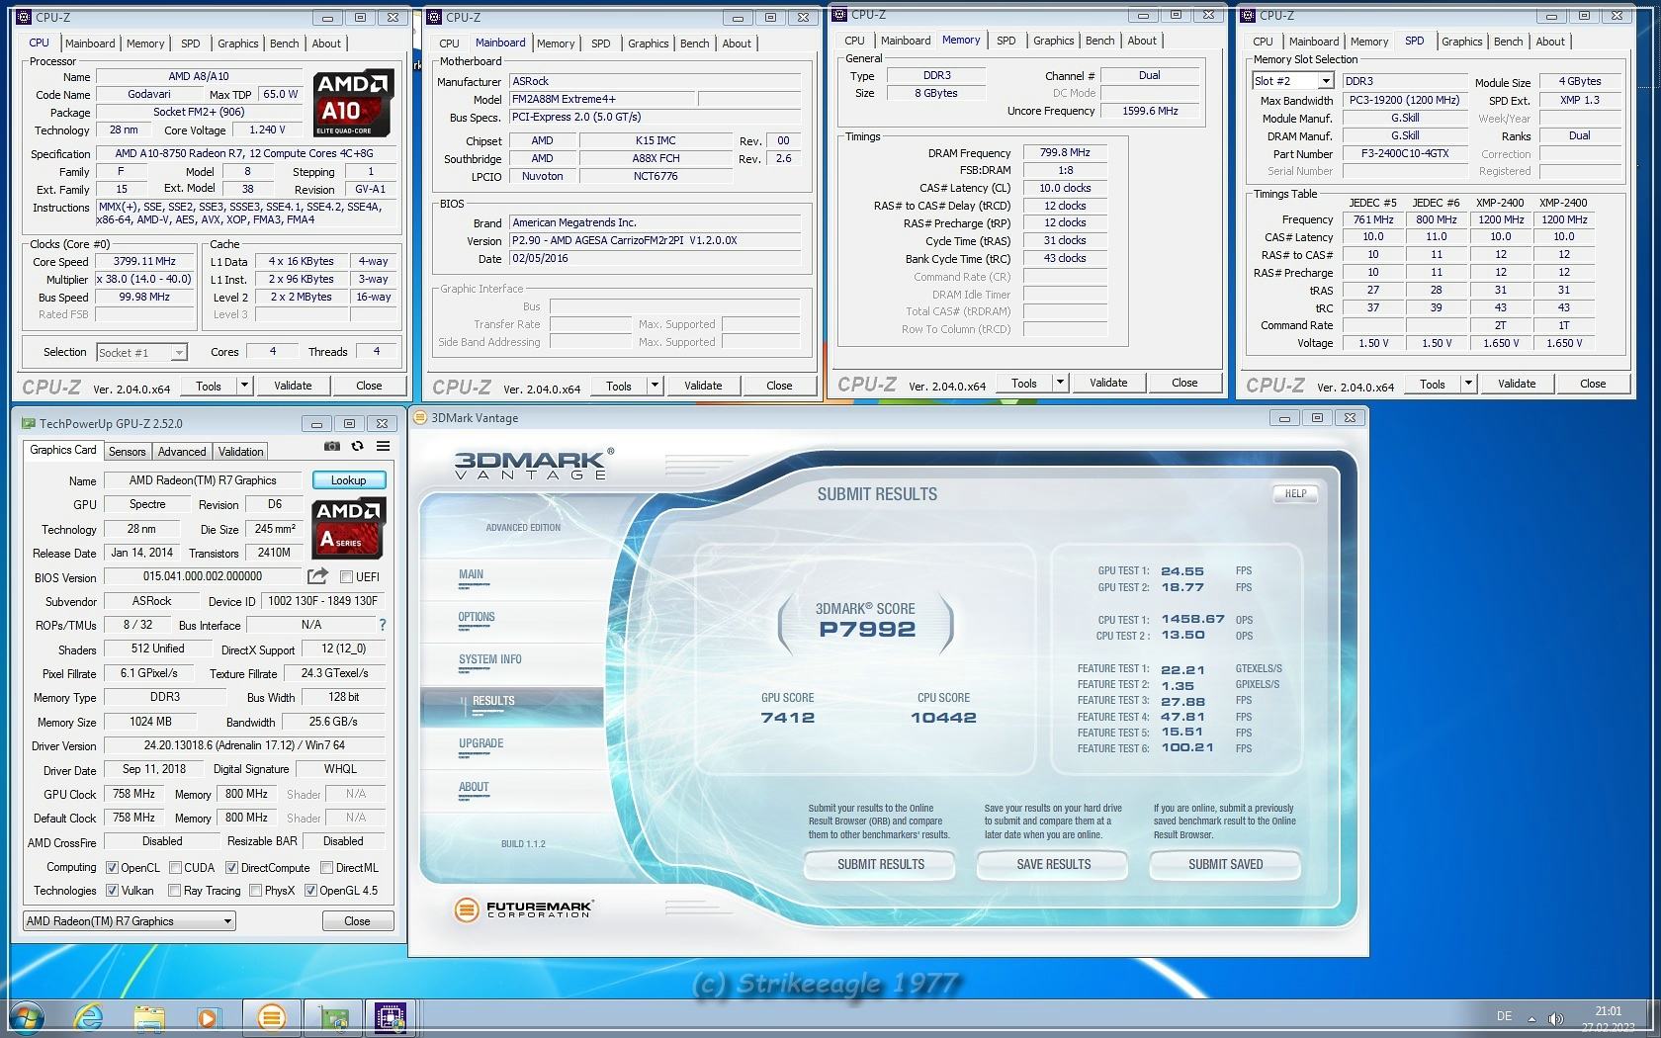Switch to 3DMark Vantage taskbar icon

(271, 1017)
